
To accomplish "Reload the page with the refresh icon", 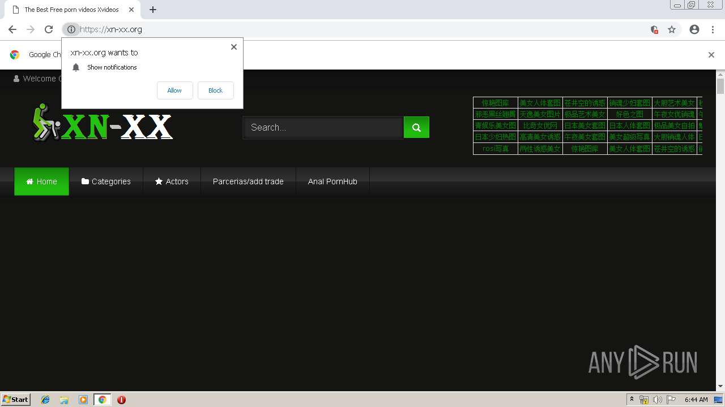I will [49, 29].
